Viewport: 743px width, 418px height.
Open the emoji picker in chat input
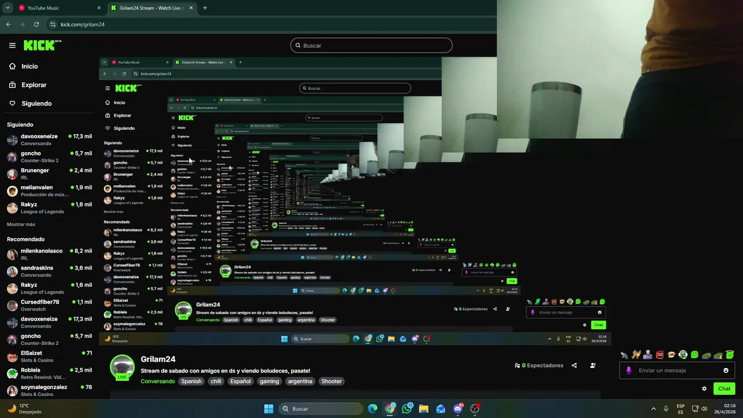click(726, 370)
